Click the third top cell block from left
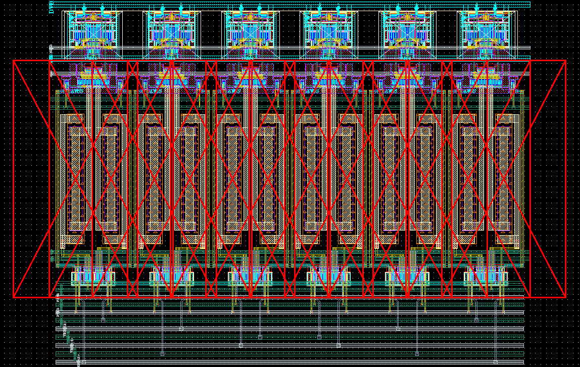This screenshot has width=580, height=367. pos(250,29)
